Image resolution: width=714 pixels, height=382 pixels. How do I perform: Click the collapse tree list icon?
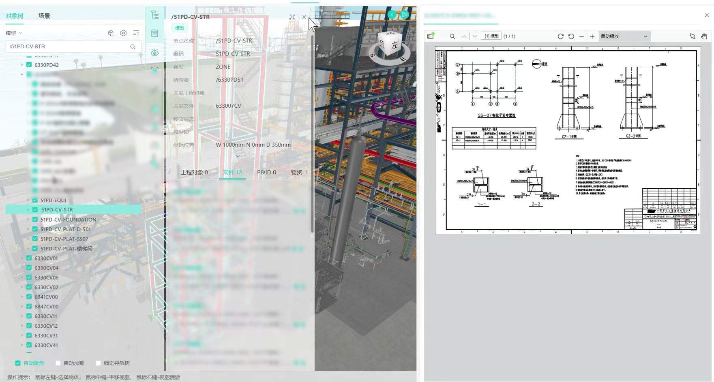tap(136, 33)
